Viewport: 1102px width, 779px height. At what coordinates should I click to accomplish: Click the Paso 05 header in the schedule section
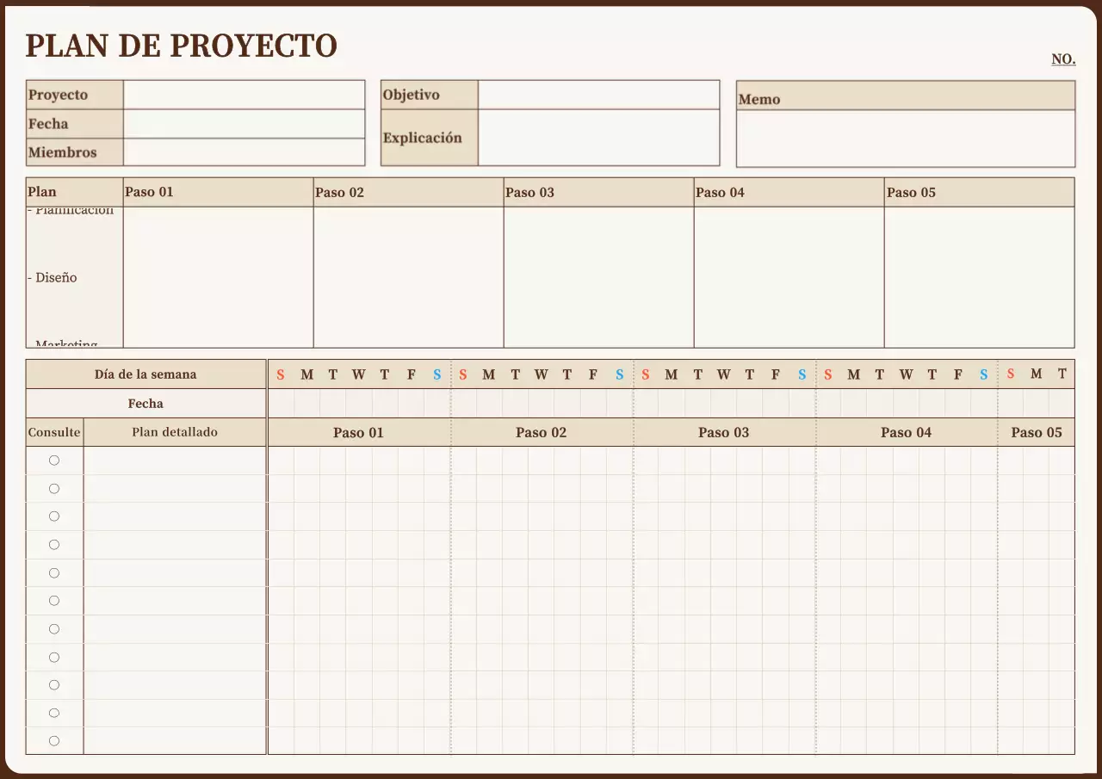(x=1037, y=432)
